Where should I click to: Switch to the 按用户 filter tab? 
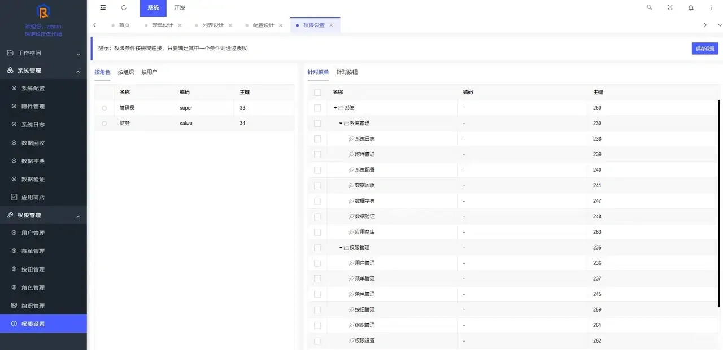click(149, 72)
